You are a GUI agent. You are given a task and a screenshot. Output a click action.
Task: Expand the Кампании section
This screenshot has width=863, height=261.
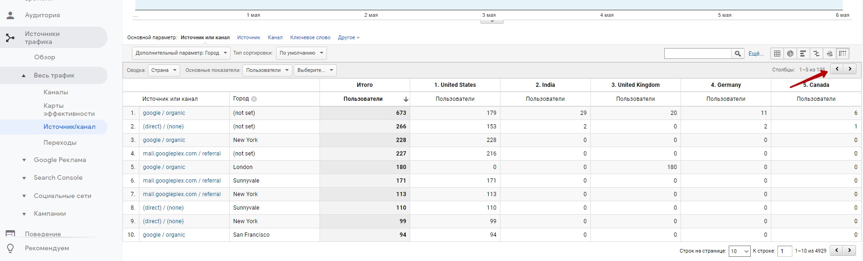pos(24,214)
